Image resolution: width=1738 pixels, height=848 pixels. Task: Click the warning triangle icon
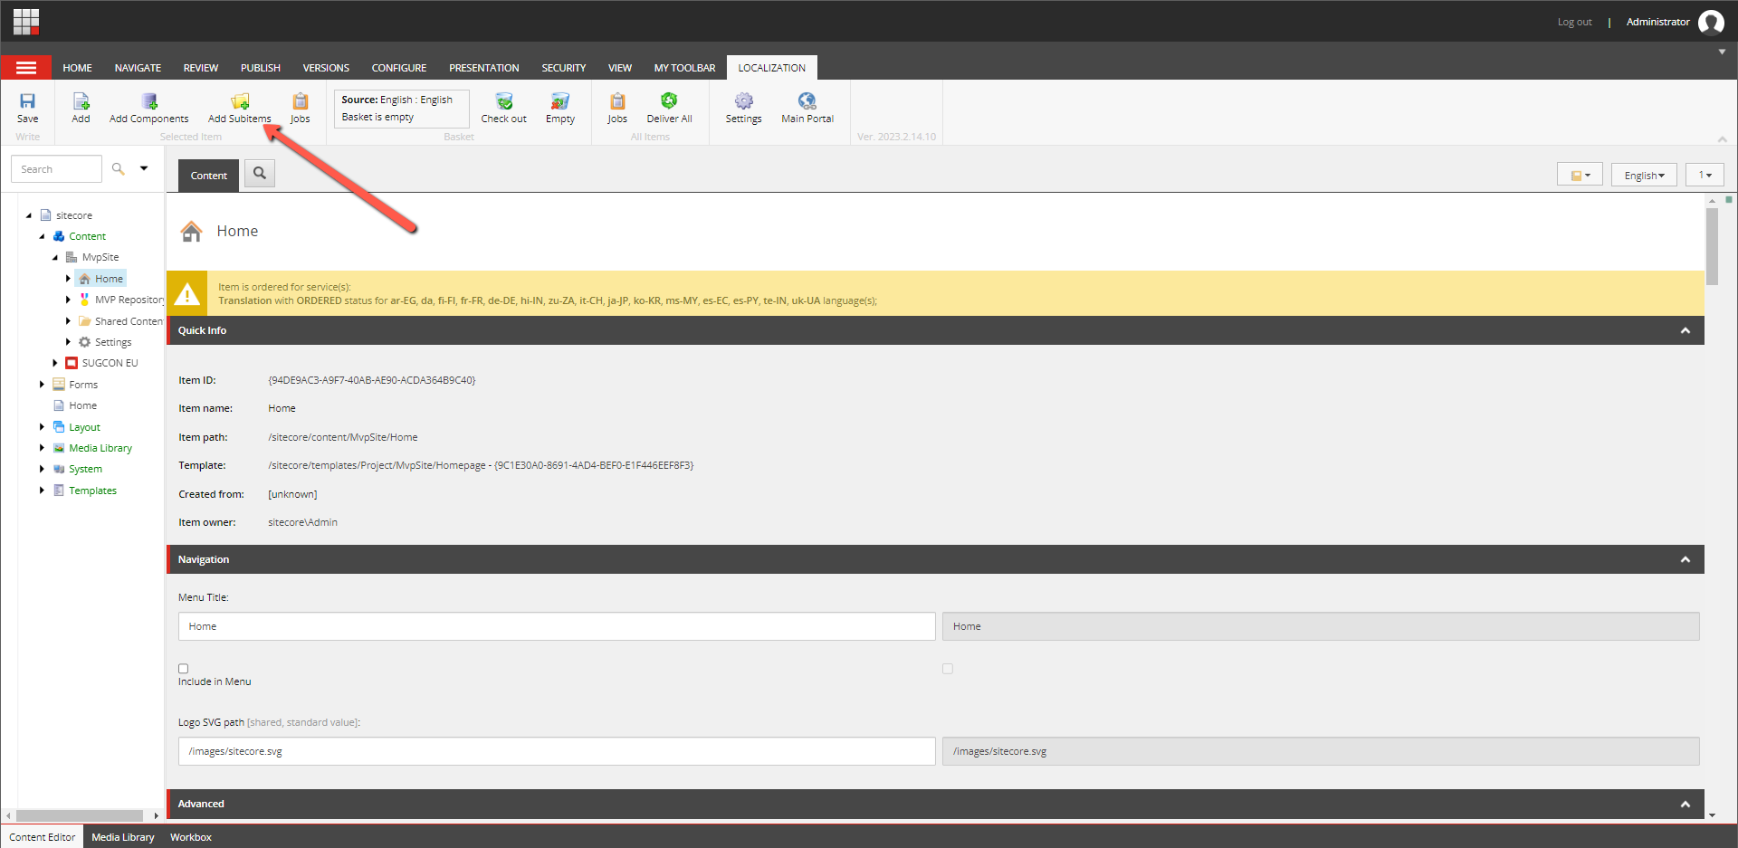pos(187,294)
